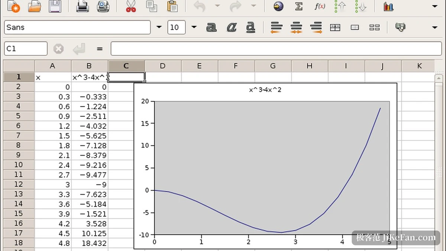Open the font name dropdown next to Sans

(x=159, y=27)
